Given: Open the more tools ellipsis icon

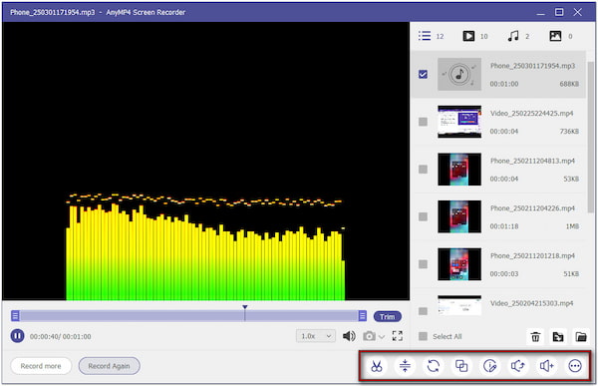Looking at the screenshot, I should [575, 366].
